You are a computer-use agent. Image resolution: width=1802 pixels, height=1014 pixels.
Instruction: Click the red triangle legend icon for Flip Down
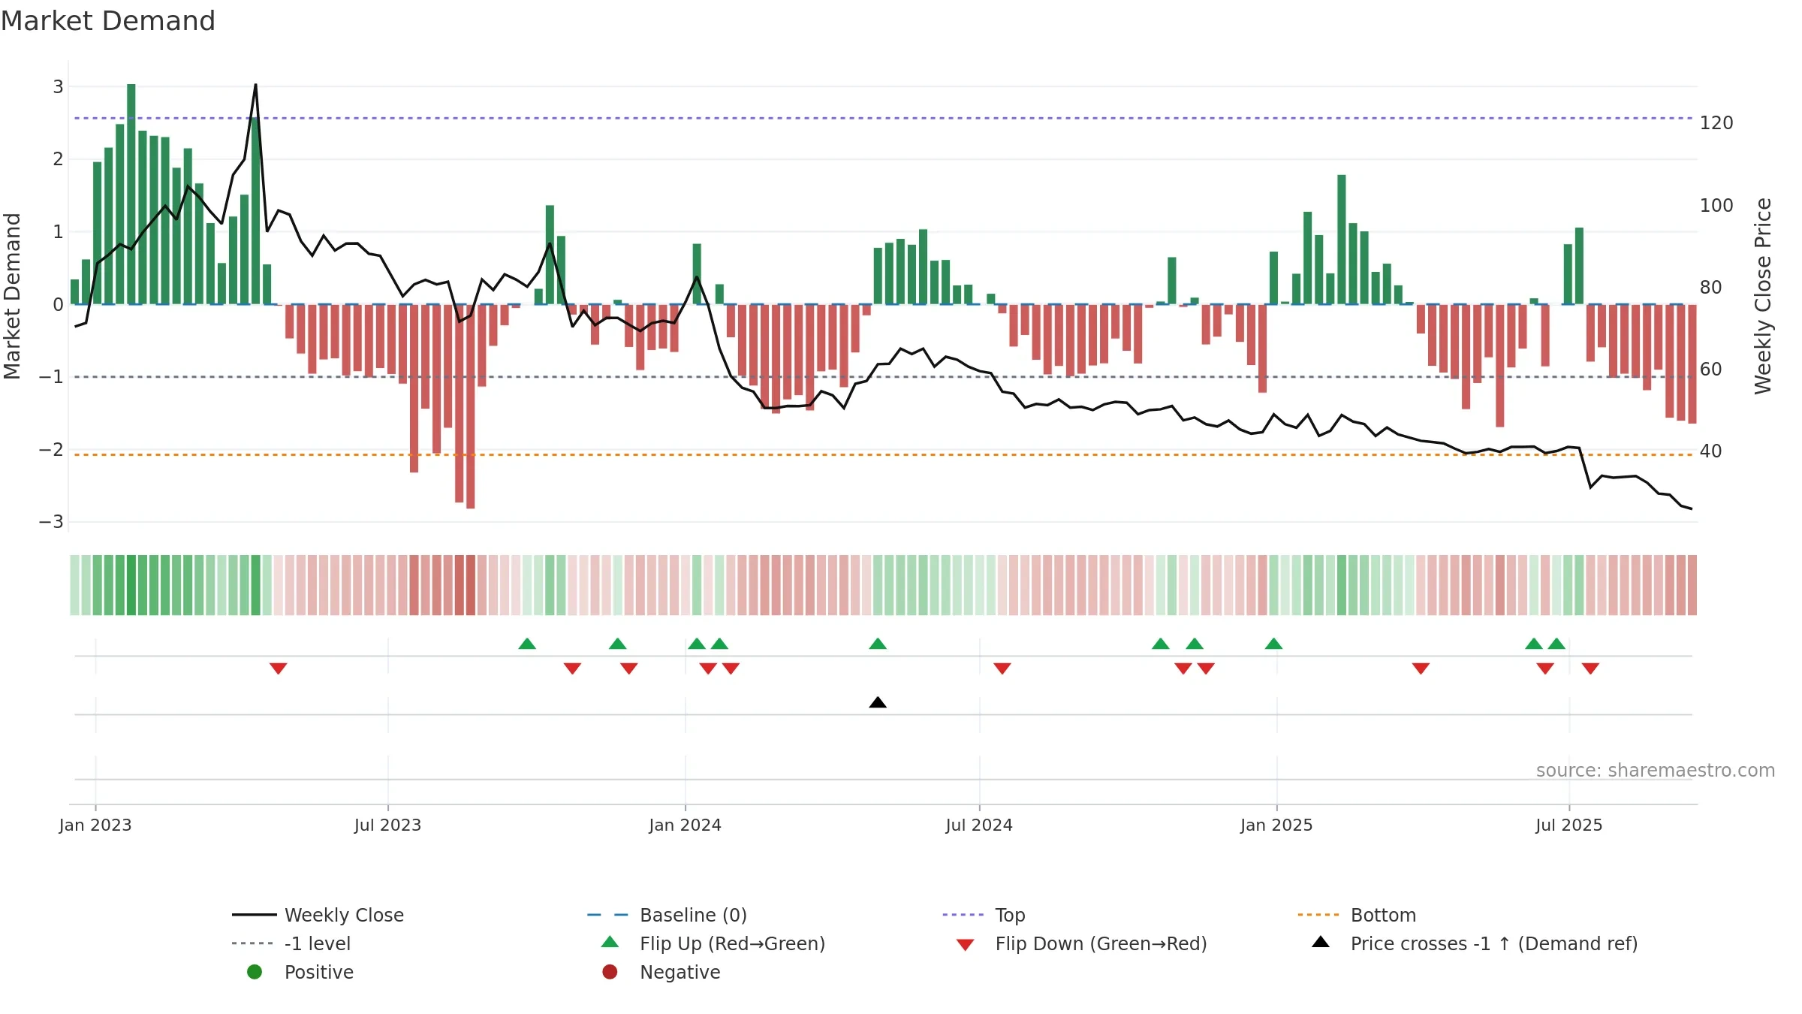click(966, 945)
